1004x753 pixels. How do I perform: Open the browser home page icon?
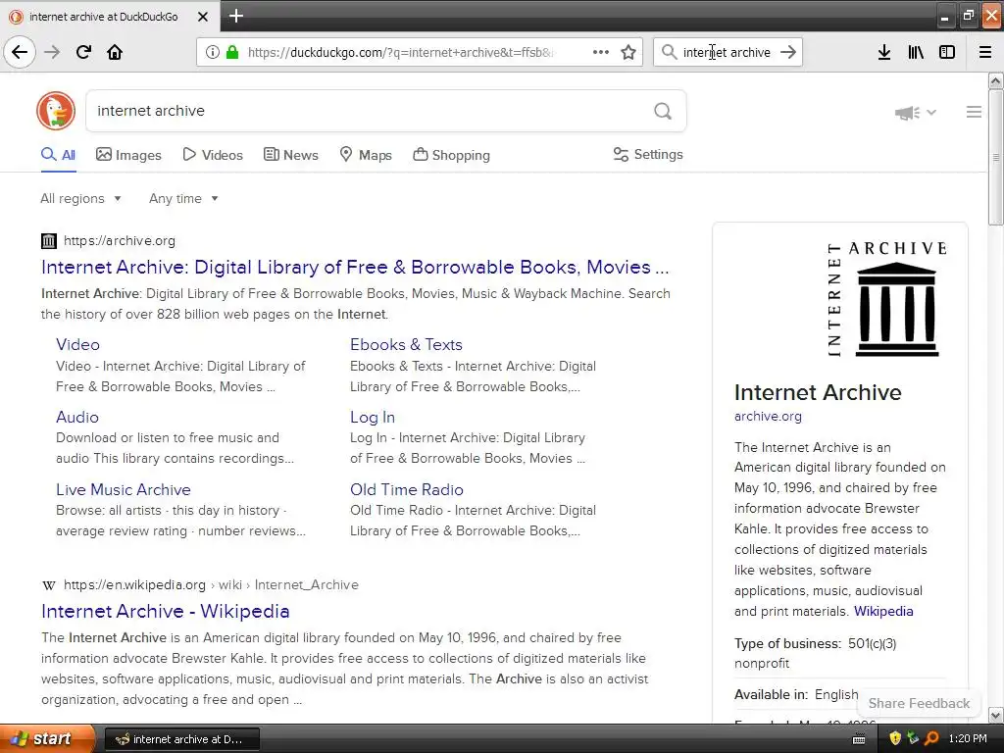(x=115, y=52)
